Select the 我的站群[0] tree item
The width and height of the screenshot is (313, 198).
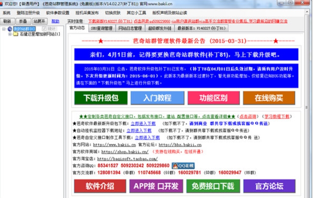tap(24, 29)
